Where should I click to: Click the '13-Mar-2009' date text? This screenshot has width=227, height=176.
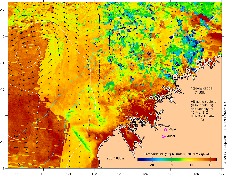202,89
